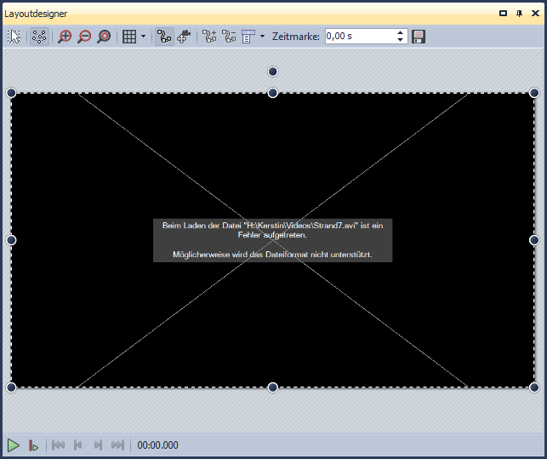The width and height of the screenshot is (547, 459).
Task: Click the camera pan tool icon
Action: [x=184, y=37]
